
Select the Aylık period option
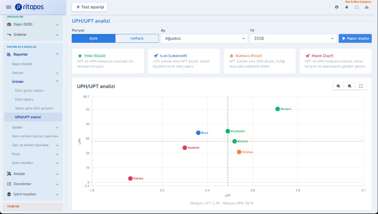93,39
